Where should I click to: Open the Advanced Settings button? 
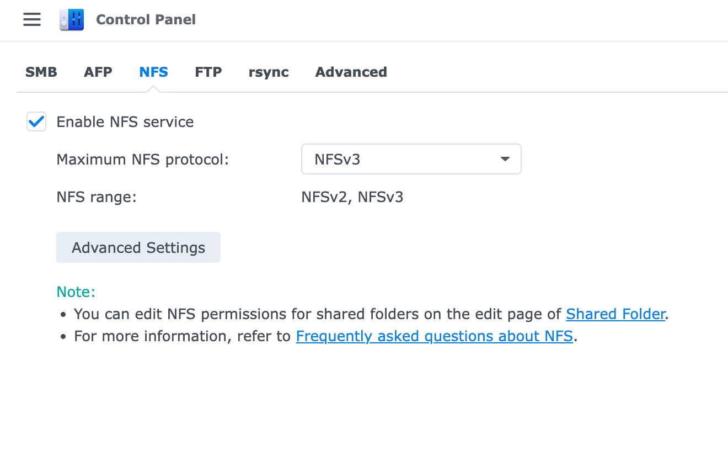point(138,247)
